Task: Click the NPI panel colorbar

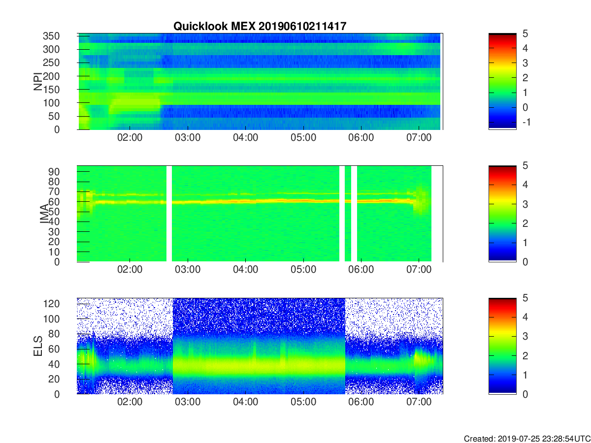Action: 502,81
